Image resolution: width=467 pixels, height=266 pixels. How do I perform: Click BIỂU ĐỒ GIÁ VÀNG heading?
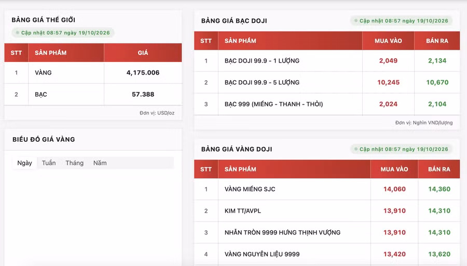click(44, 139)
